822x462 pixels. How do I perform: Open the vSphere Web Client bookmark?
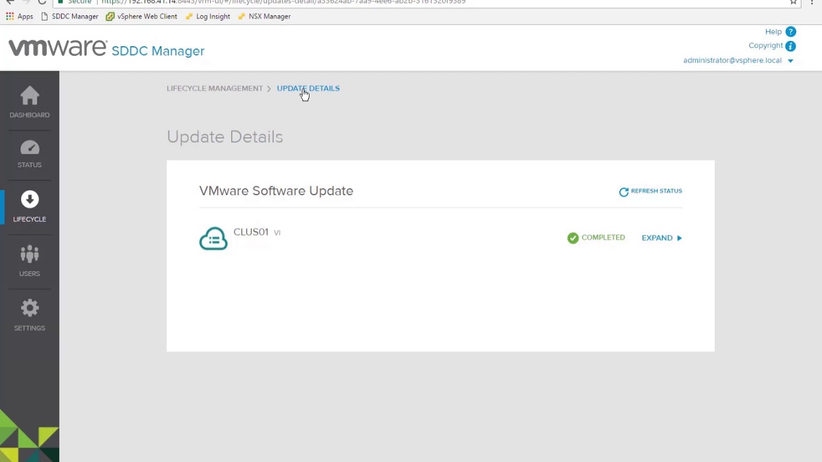[146, 16]
